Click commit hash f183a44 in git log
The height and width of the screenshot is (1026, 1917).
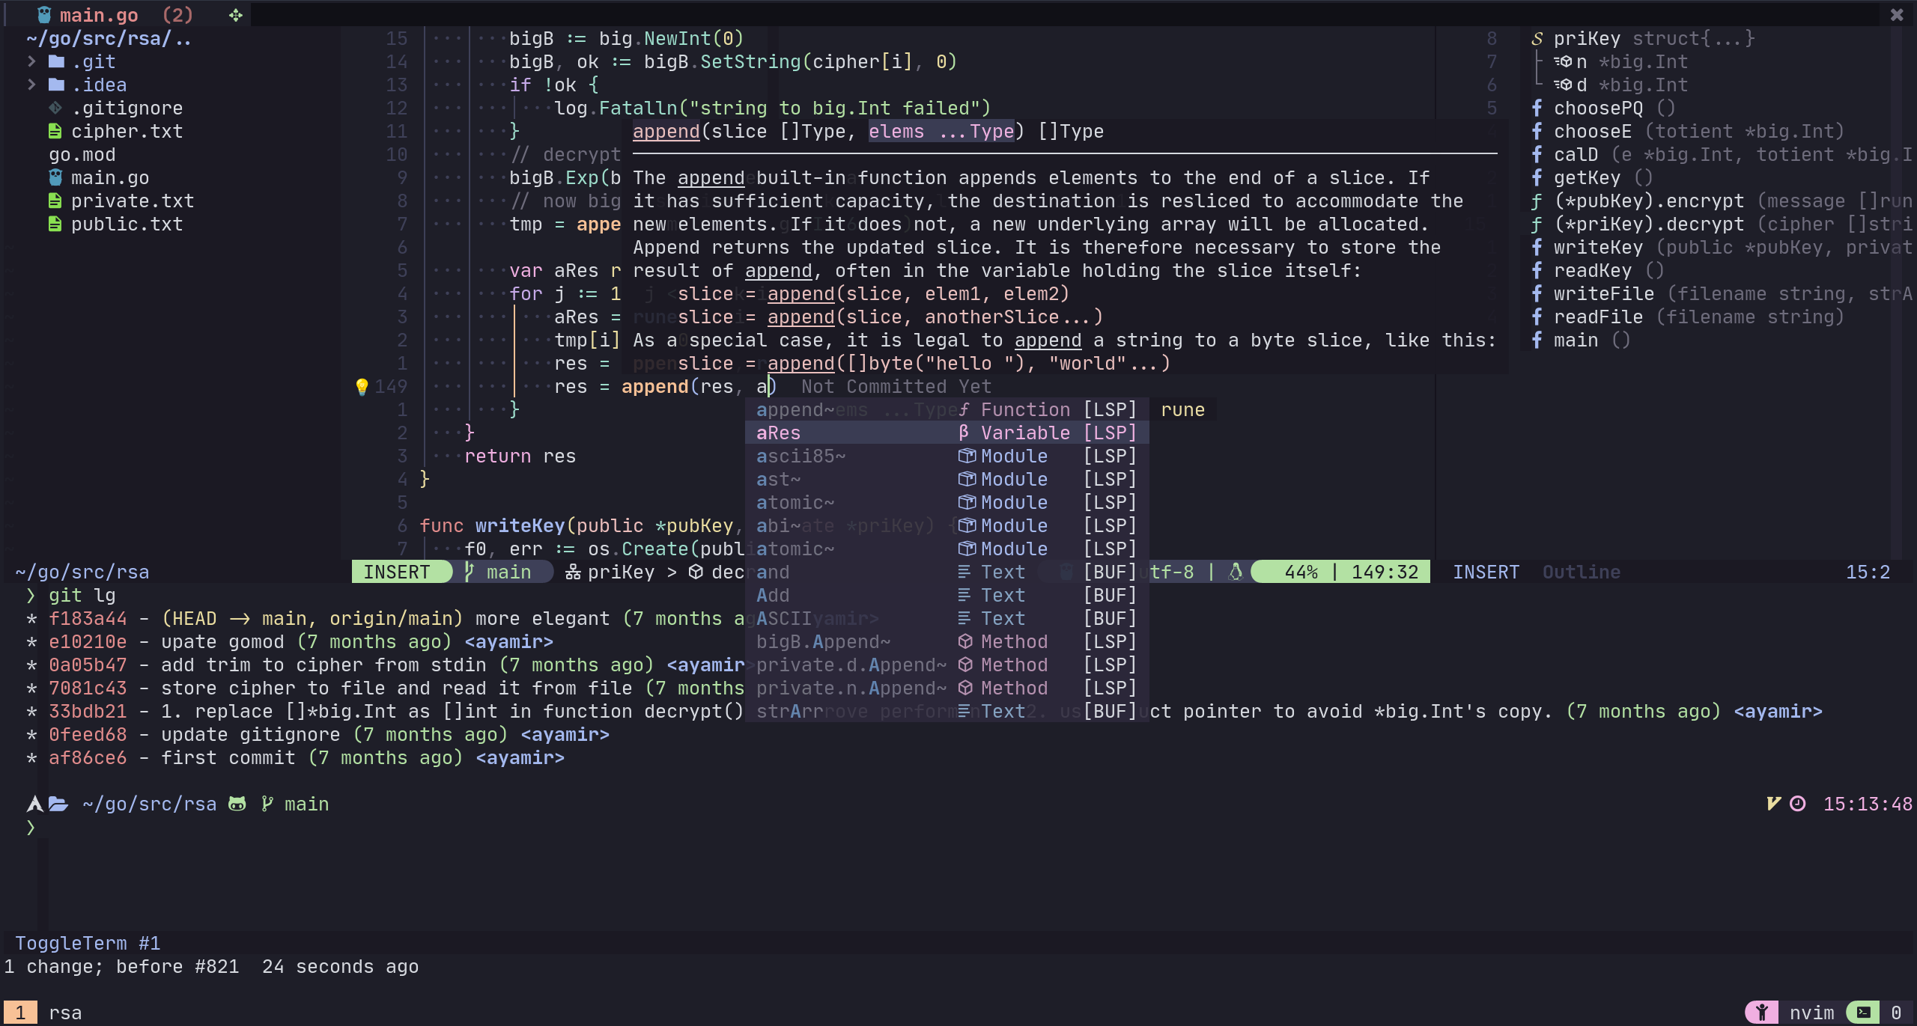tap(88, 618)
